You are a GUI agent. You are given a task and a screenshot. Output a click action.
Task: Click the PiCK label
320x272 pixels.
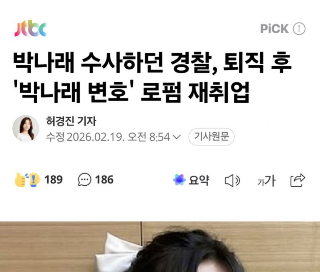pos(274,28)
